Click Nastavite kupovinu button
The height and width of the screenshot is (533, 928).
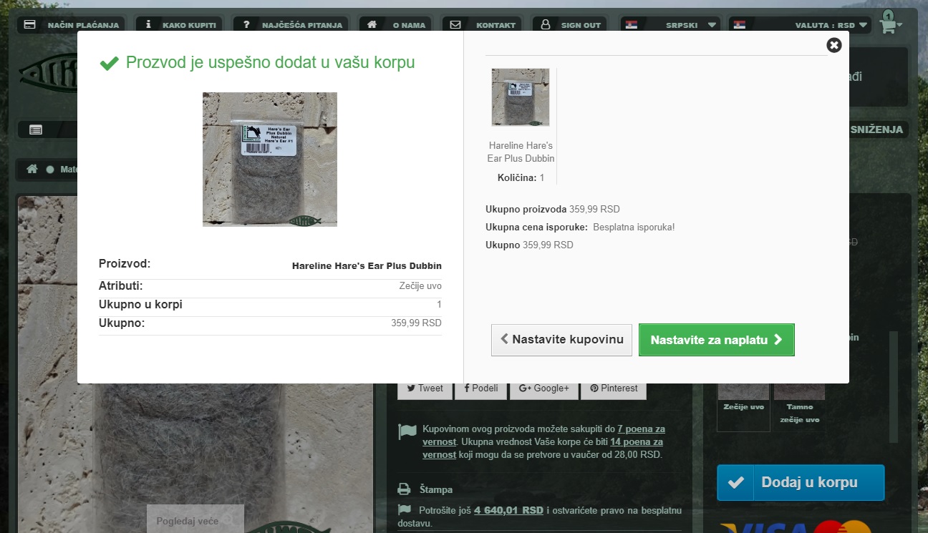coord(561,340)
